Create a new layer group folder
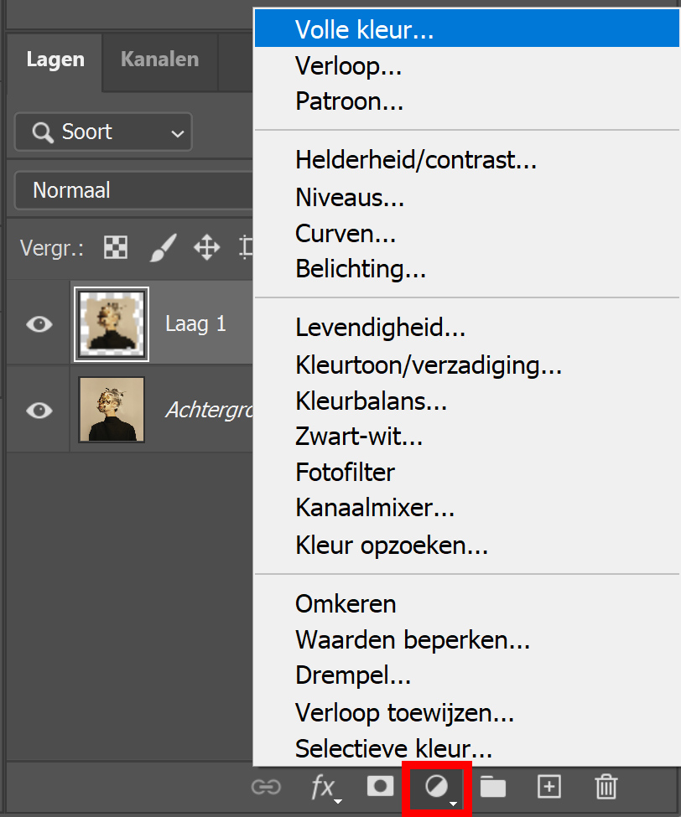 coord(492,787)
